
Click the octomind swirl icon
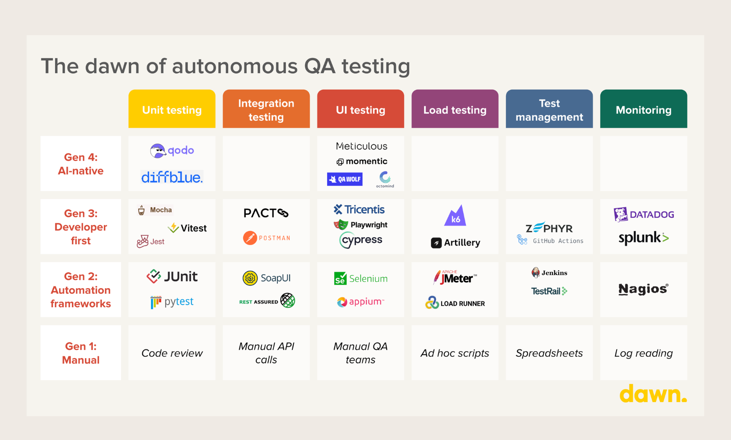coord(385,177)
